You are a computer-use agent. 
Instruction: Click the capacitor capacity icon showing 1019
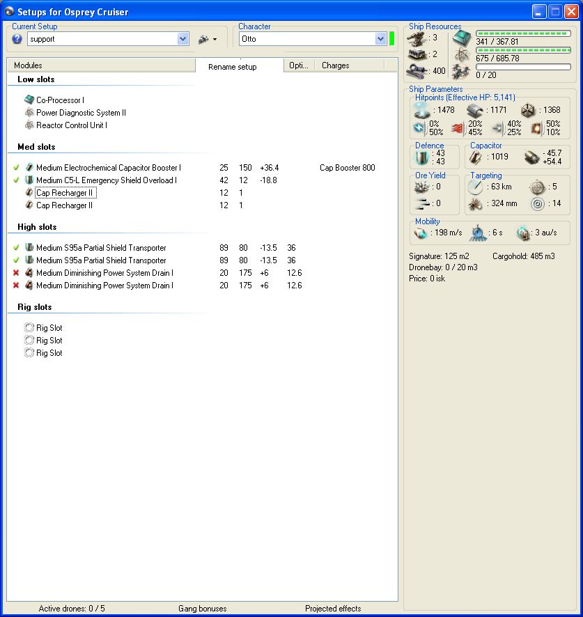[476, 157]
